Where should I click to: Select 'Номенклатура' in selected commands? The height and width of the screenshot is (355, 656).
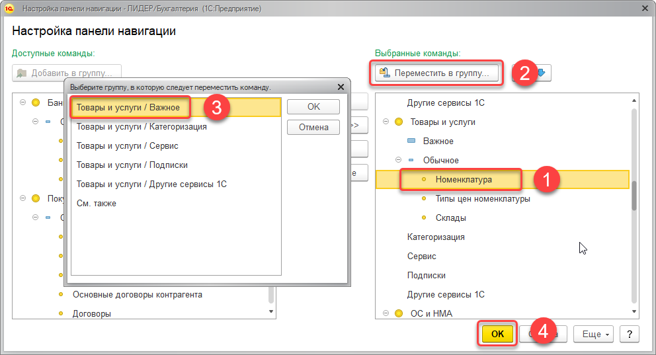pos(464,179)
